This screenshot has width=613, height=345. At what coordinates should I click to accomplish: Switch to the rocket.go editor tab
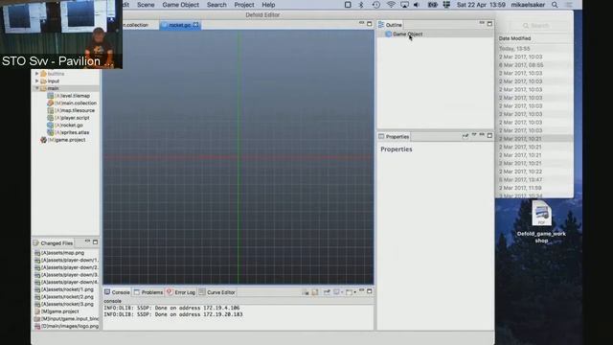179,25
